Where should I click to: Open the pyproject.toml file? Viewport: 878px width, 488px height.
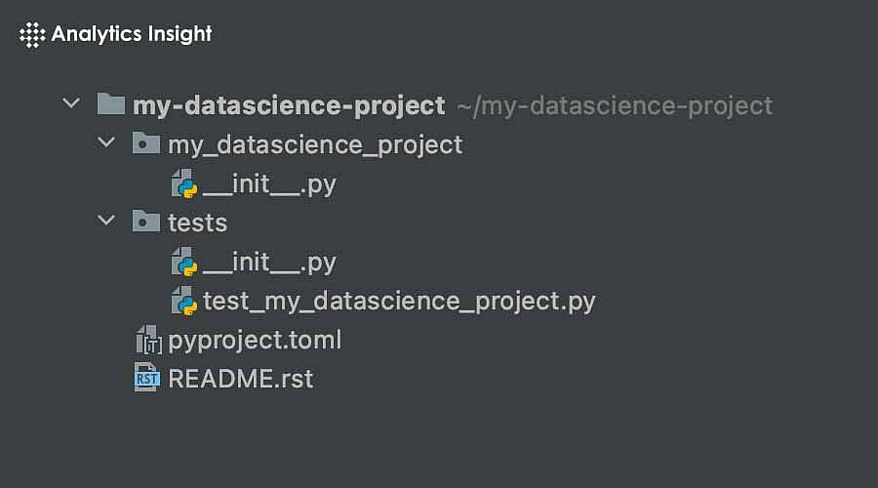255,341
